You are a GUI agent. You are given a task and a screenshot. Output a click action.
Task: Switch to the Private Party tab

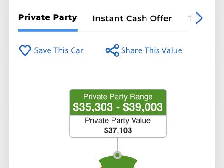pyautogui.click(x=48, y=17)
